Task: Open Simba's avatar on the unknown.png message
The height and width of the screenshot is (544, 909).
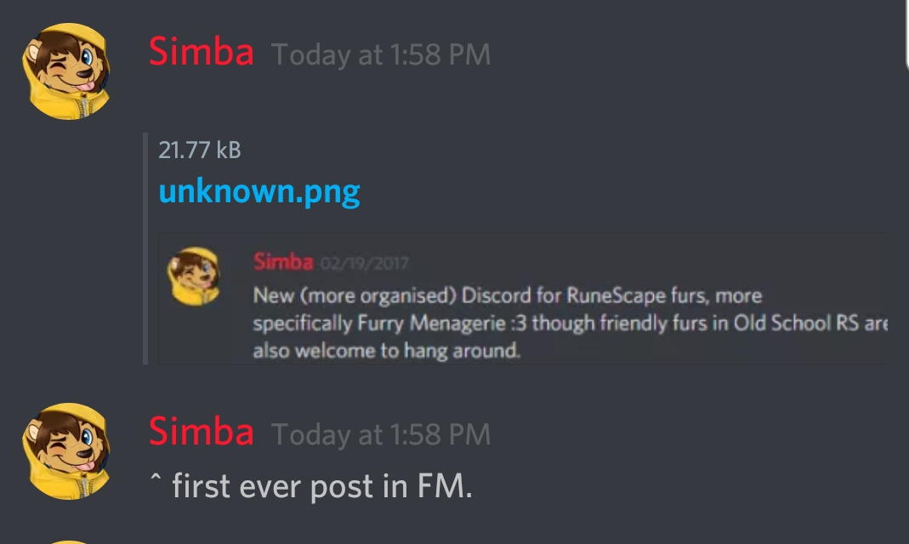Action: (66, 71)
